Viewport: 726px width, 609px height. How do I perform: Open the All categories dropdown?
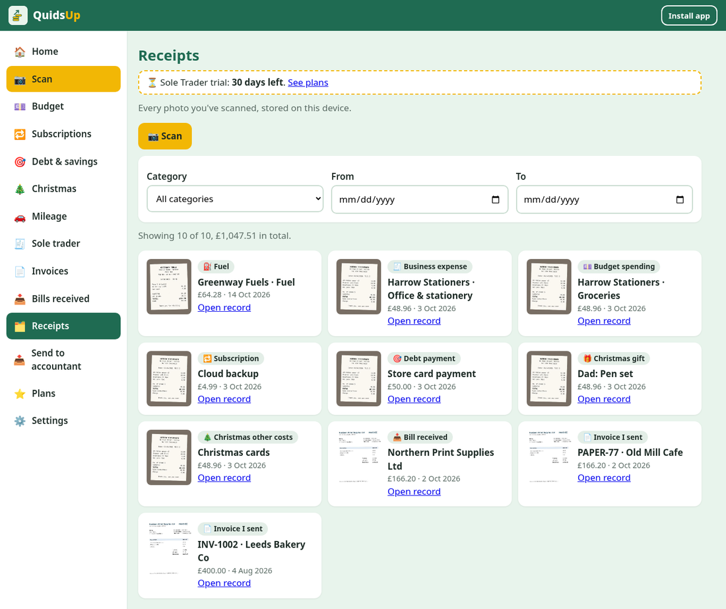[x=235, y=199]
